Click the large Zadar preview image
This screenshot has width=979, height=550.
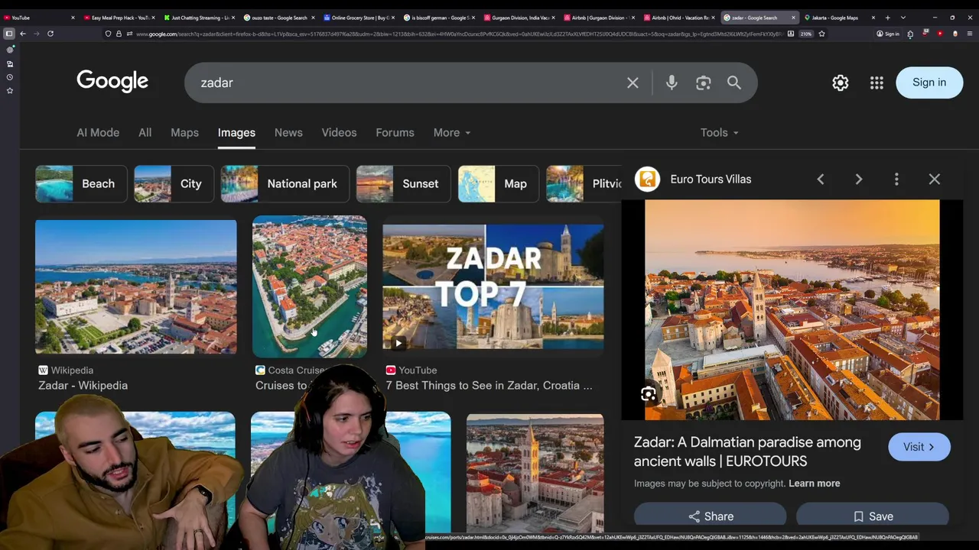[x=792, y=310]
